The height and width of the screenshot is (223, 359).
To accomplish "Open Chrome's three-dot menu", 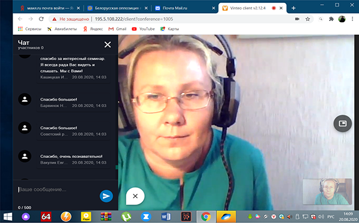I will coord(352,19).
